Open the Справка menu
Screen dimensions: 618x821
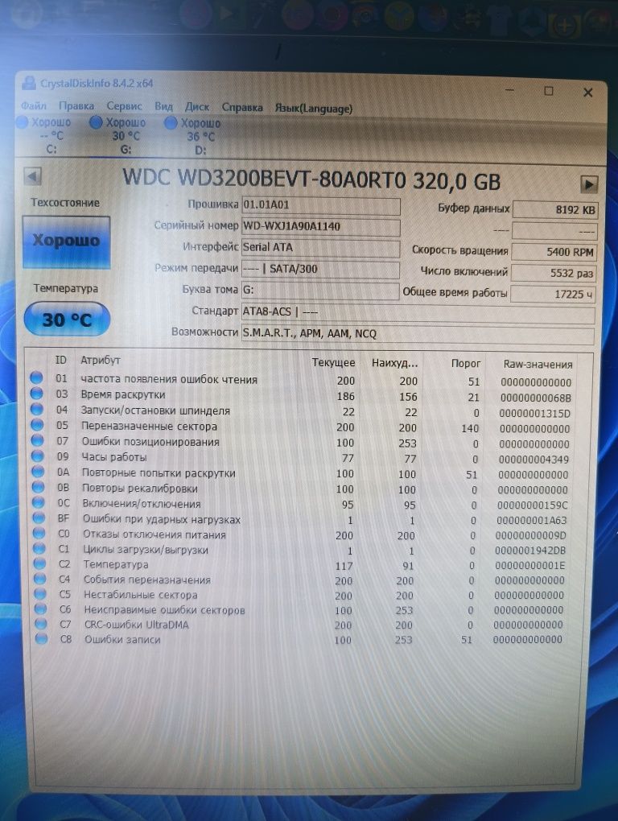(242, 107)
